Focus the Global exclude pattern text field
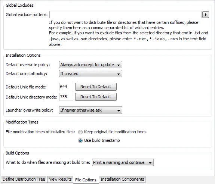215x184 pixels. pos(126,15)
